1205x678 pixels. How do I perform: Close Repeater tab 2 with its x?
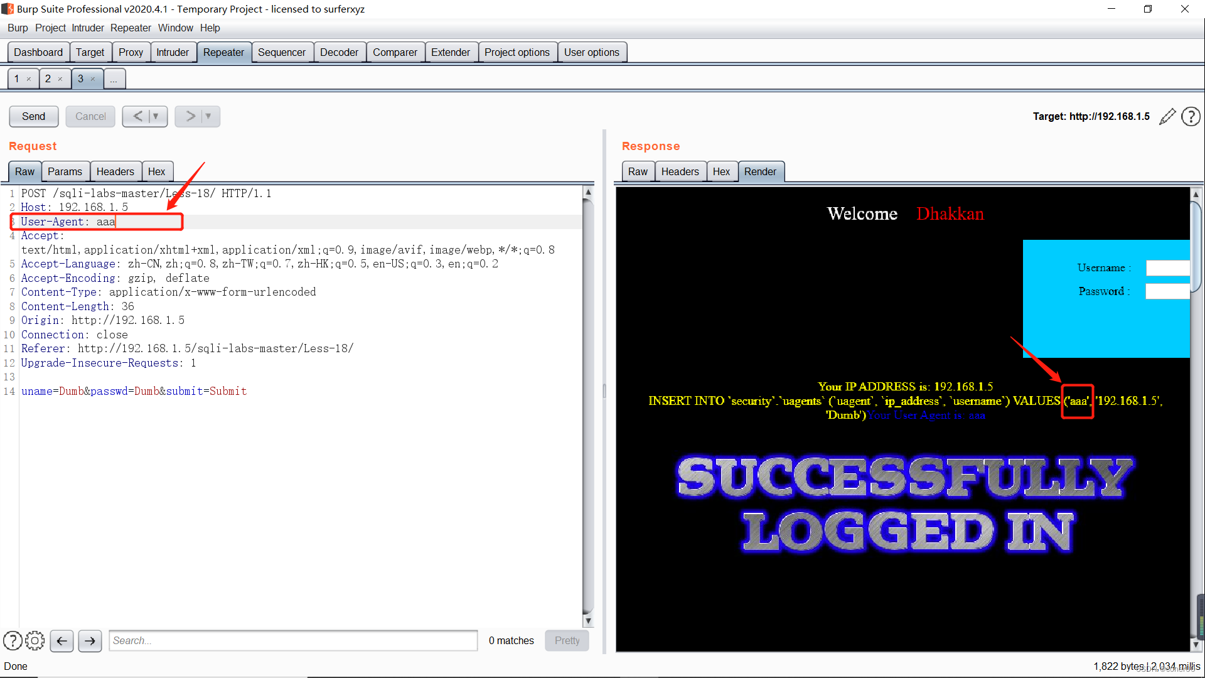(60, 79)
